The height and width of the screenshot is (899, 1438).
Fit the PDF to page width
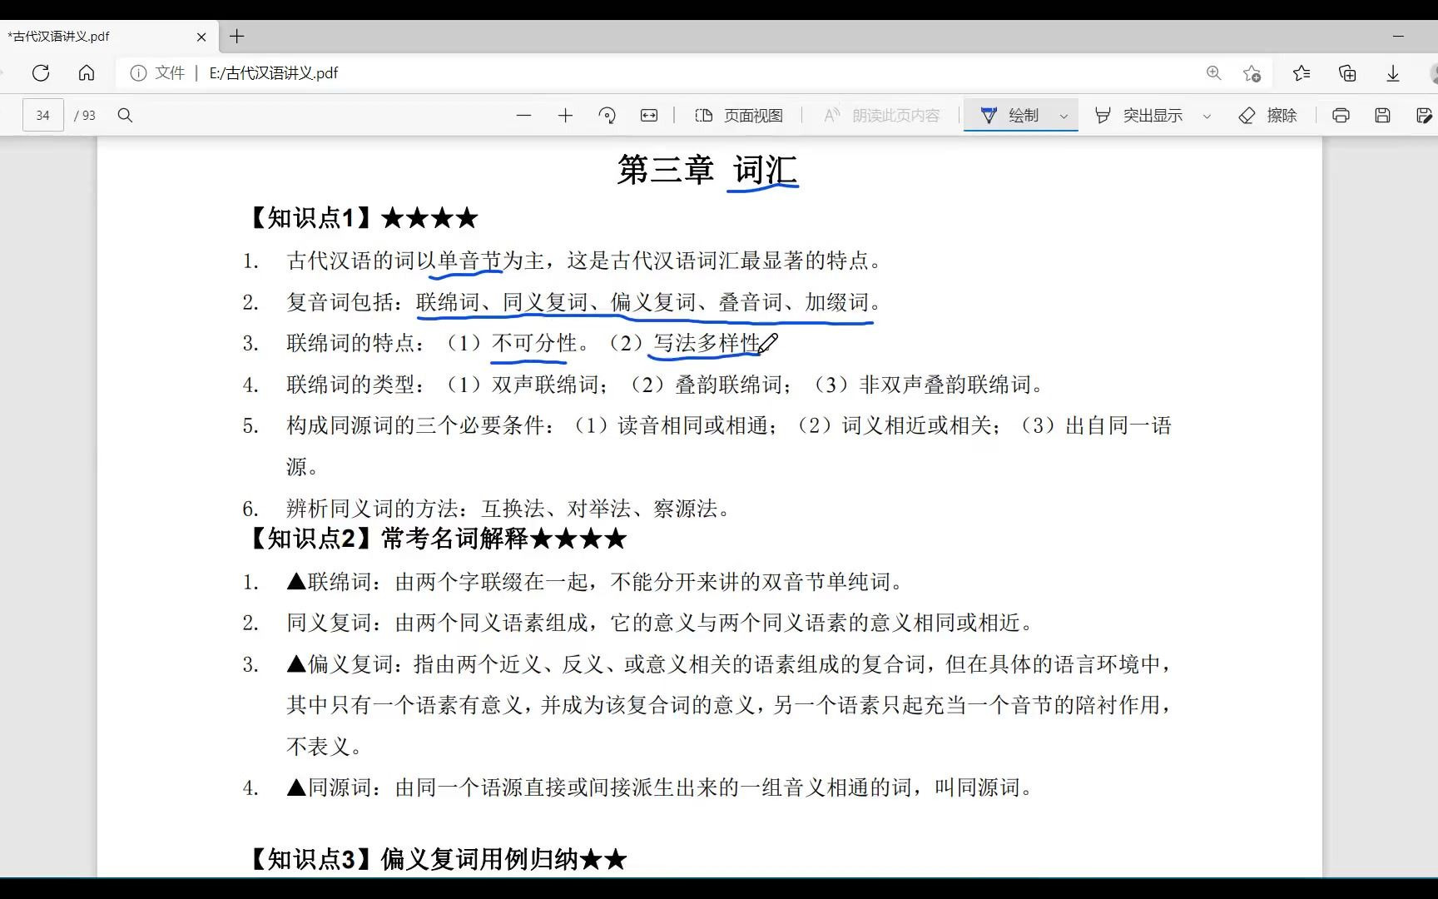[649, 116]
